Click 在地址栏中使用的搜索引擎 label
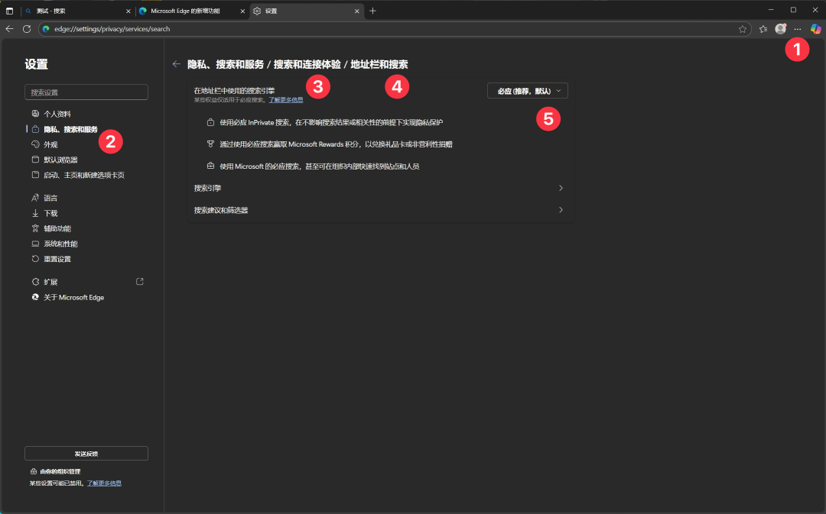Viewport: 826px width, 514px height. [x=234, y=90]
